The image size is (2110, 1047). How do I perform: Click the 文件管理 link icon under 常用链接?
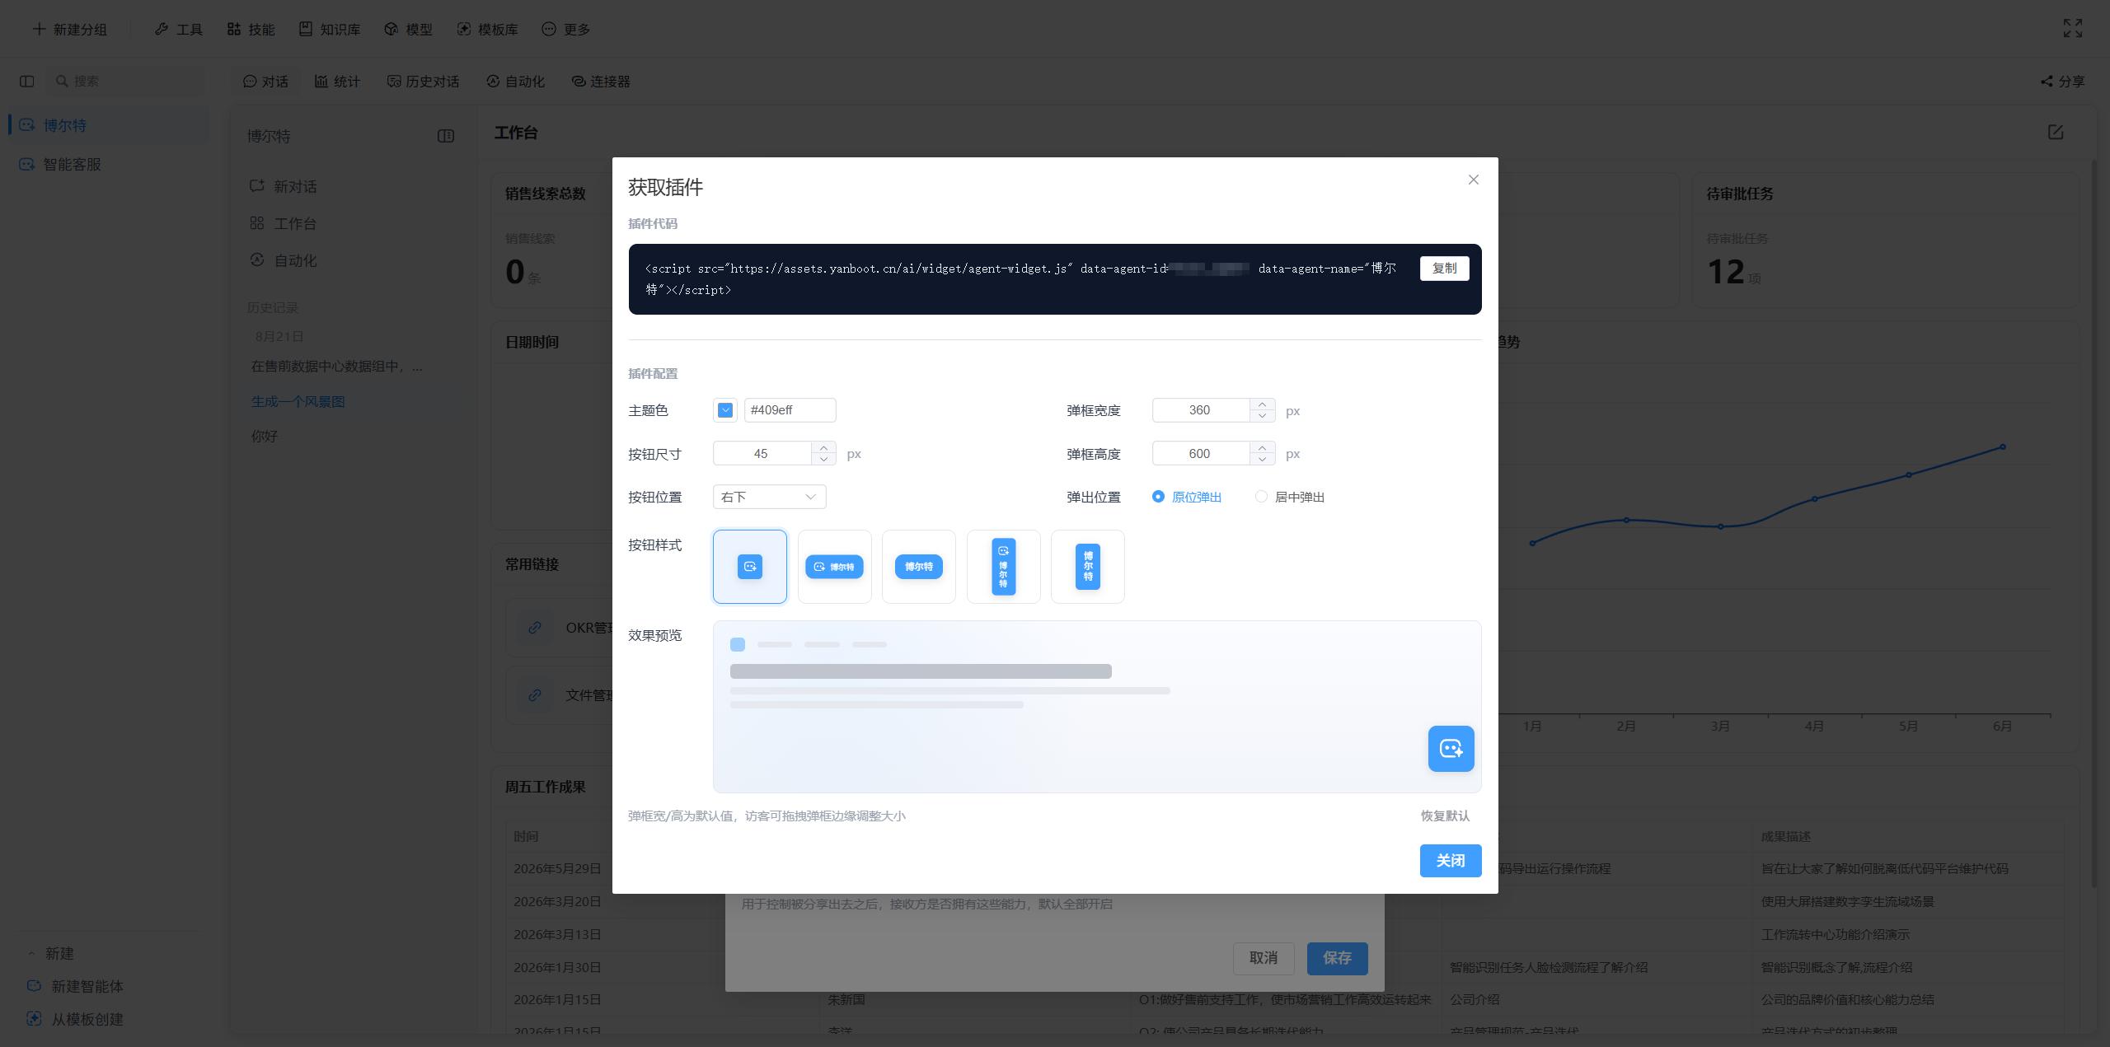[x=535, y=695]
